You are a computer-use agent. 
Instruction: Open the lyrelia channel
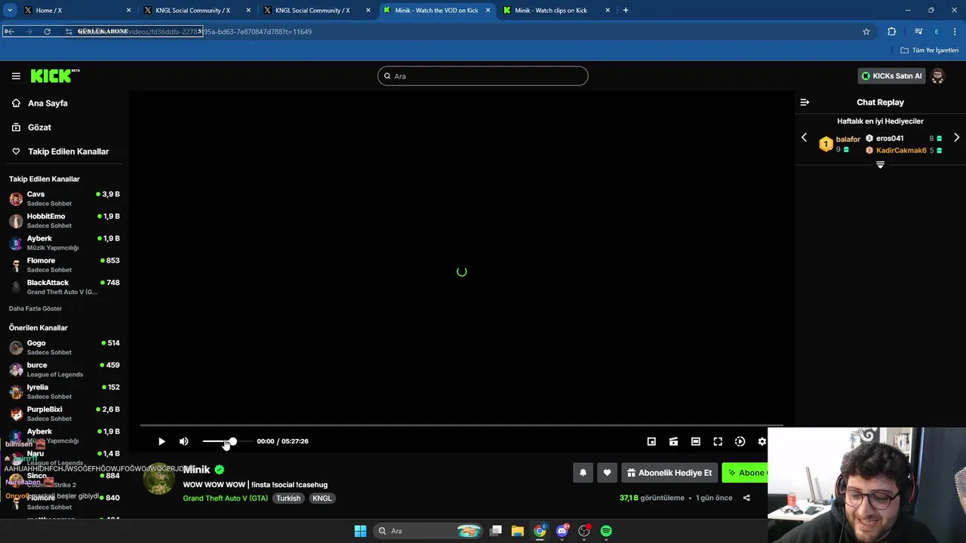64,391
